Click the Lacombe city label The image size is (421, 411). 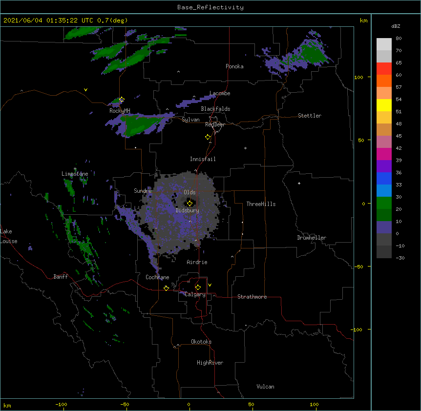pyautogui.click(x=220, y=93)
